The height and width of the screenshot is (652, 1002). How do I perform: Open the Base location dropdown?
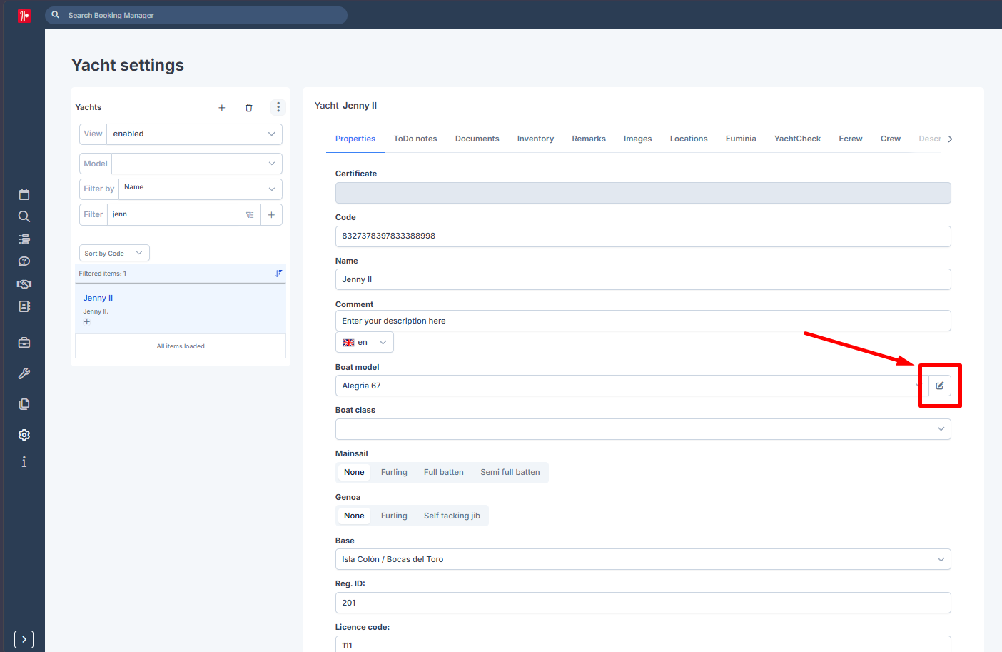click(643, 559)
